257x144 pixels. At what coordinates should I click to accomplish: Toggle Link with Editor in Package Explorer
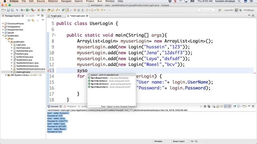pos(33,20)
